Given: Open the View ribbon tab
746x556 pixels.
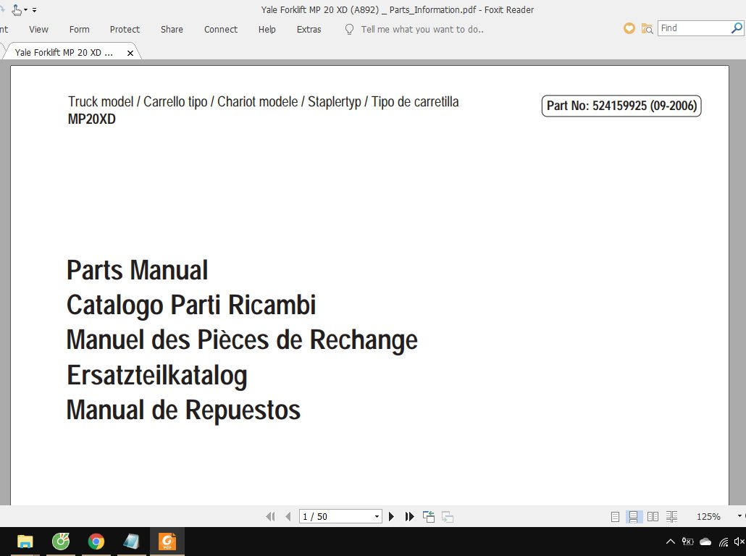Looking at the screenshot, I should tap(38, 30).
